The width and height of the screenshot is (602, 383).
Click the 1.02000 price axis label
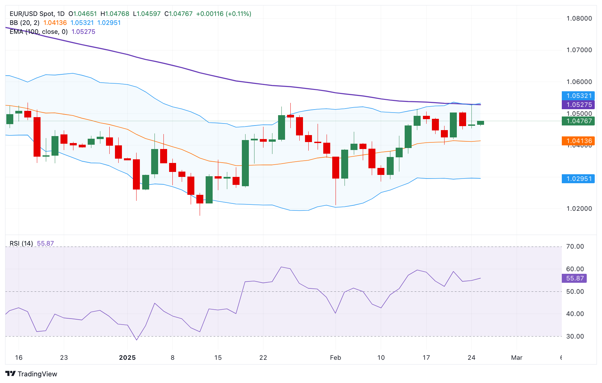click(x=579, y=208)
